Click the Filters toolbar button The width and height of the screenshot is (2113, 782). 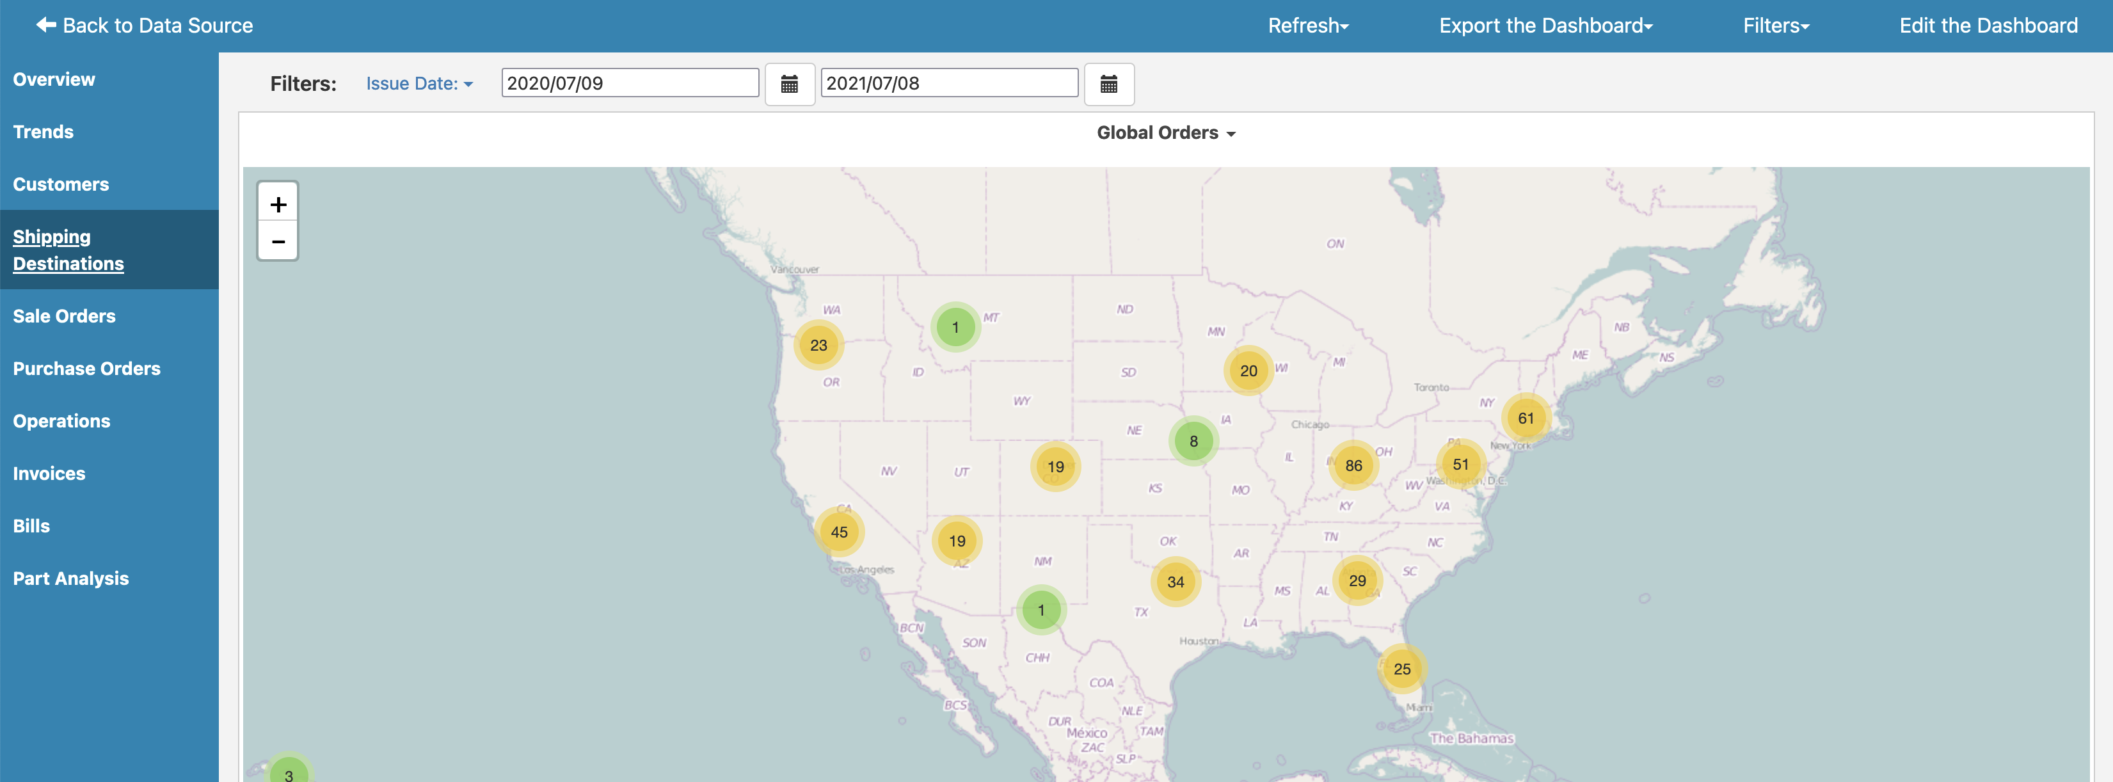coord(1773,26)
